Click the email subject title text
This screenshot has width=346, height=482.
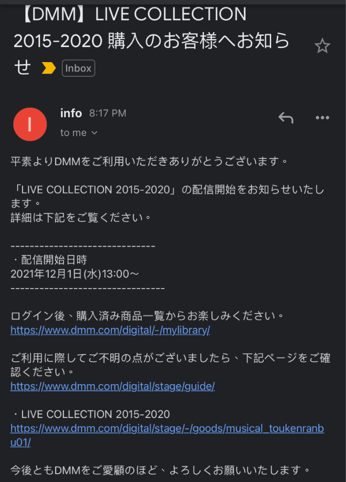151,40
